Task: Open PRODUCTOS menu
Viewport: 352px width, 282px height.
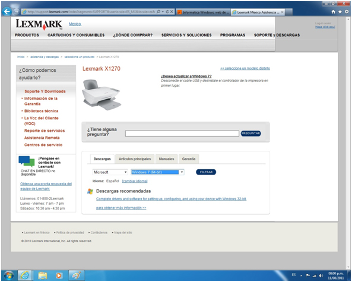Action: [x=27, y=35]
